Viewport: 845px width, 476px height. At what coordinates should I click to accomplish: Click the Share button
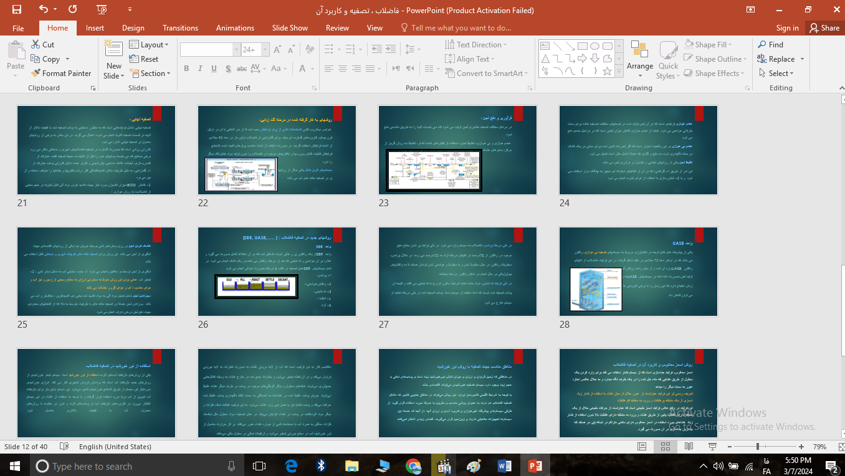coord(823,28)
